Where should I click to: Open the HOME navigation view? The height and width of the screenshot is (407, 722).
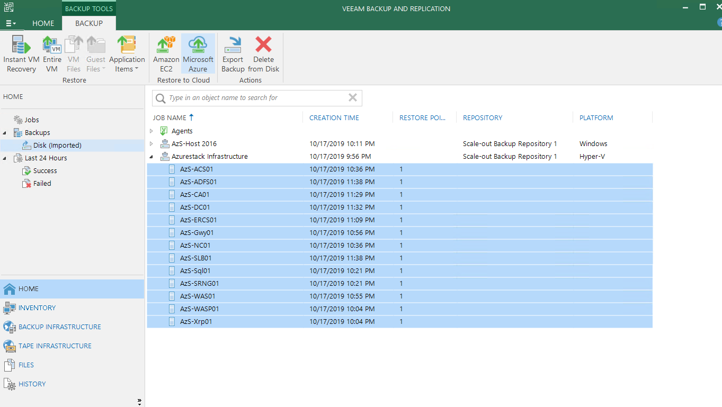click(72, 289)
